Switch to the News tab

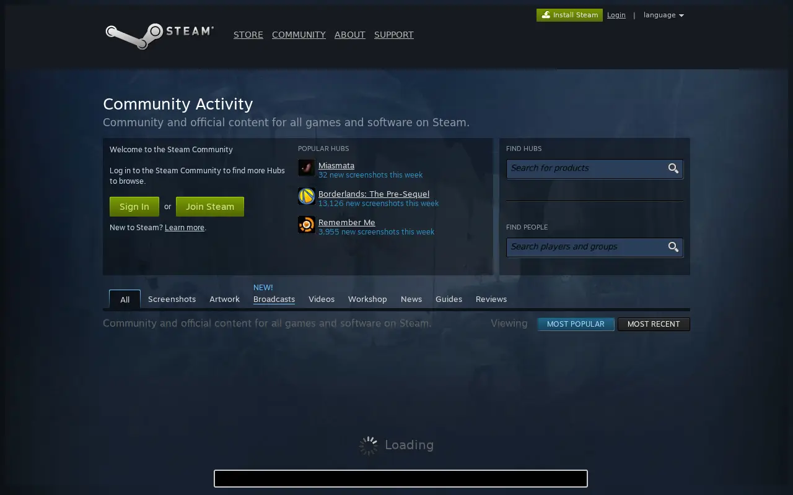(411, 299)
